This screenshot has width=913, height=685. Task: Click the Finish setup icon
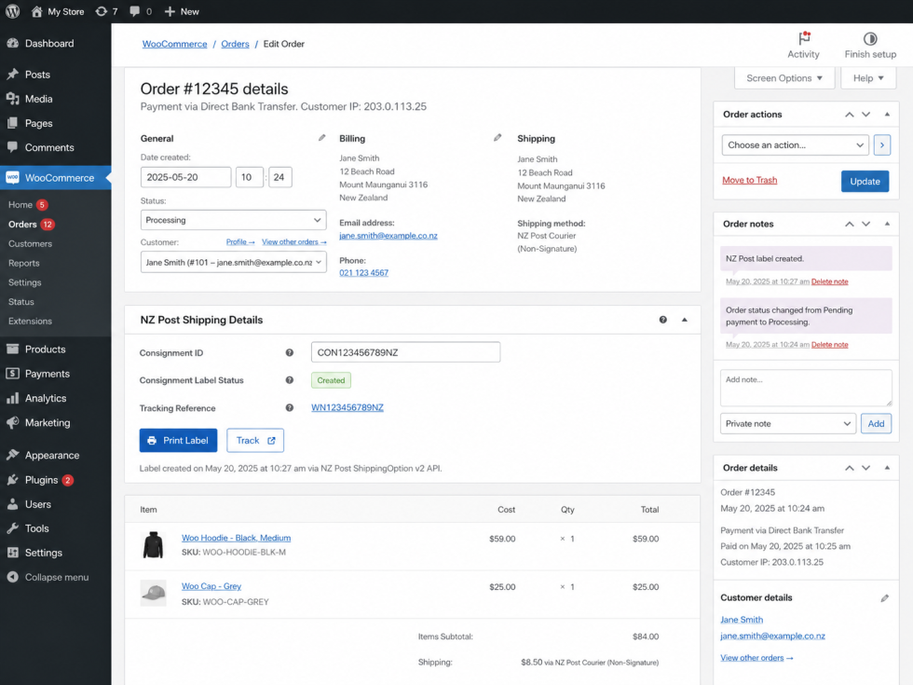click(870, 38)
